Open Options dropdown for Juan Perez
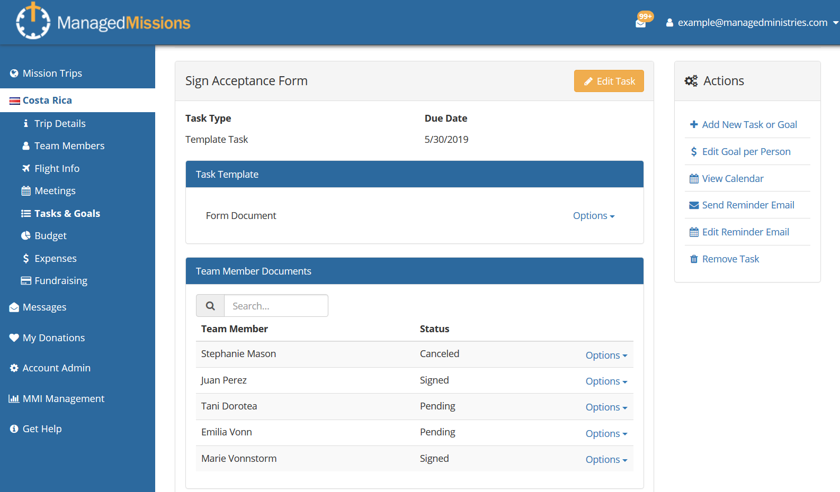840x492 pixels. 606,381
